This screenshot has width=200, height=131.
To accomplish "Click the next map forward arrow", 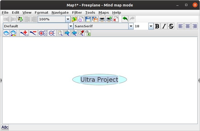I will 13,19.
